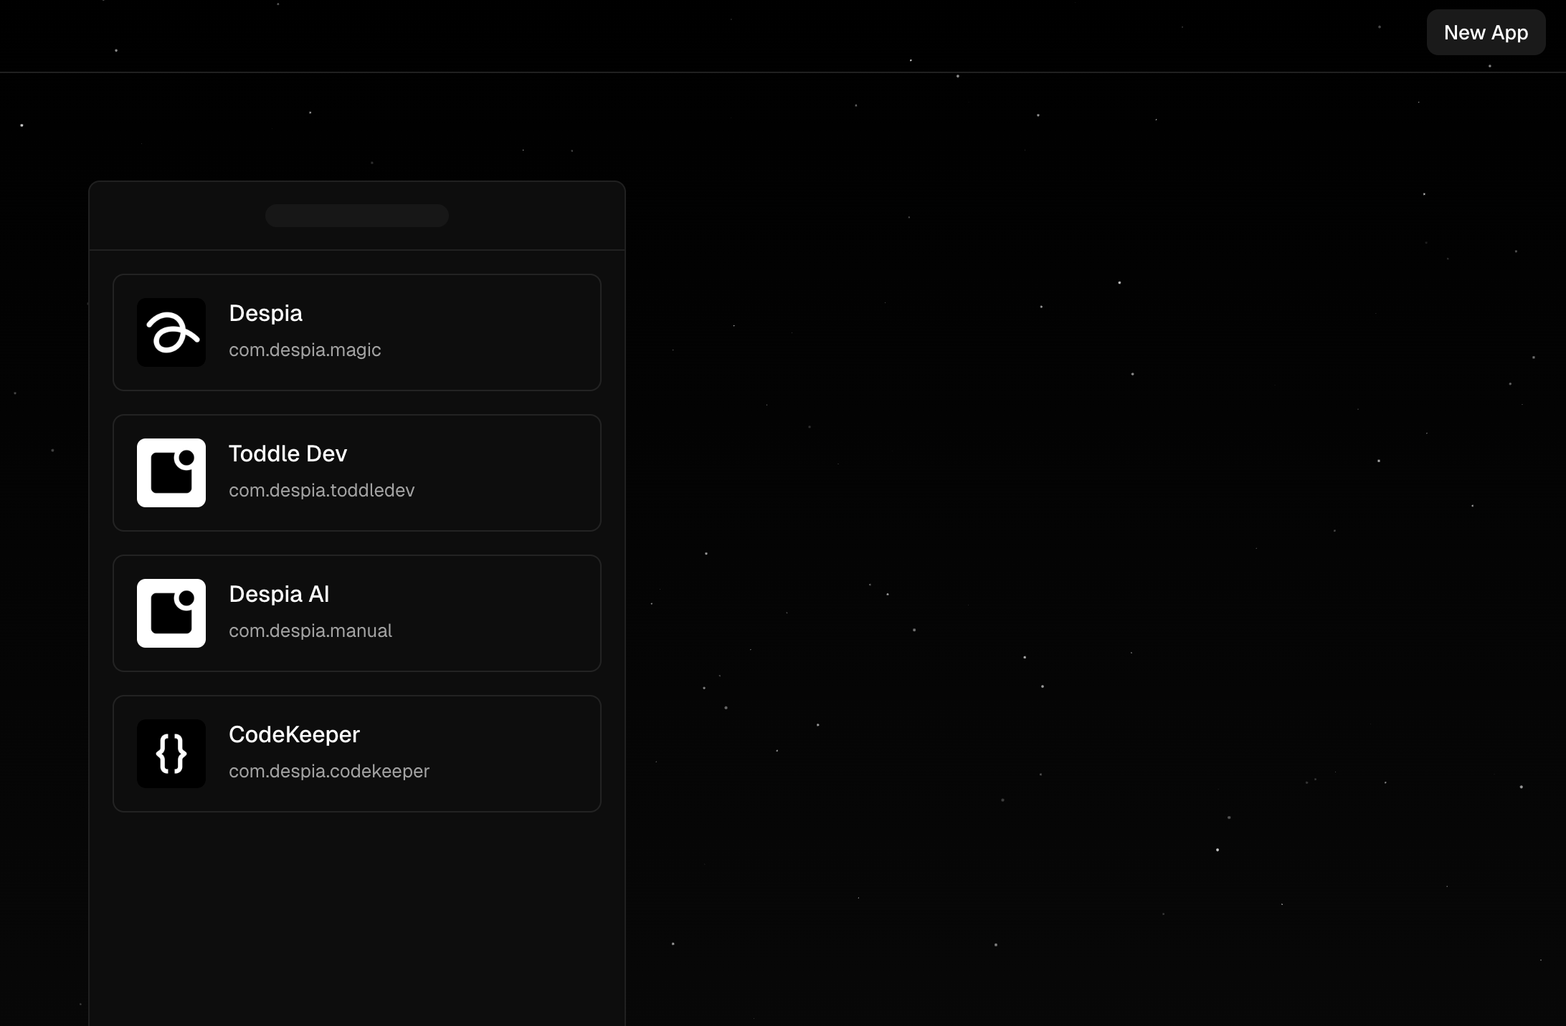
Task: Click the com.despia.codekeeper bundle identifier
Action: point(328,772)
